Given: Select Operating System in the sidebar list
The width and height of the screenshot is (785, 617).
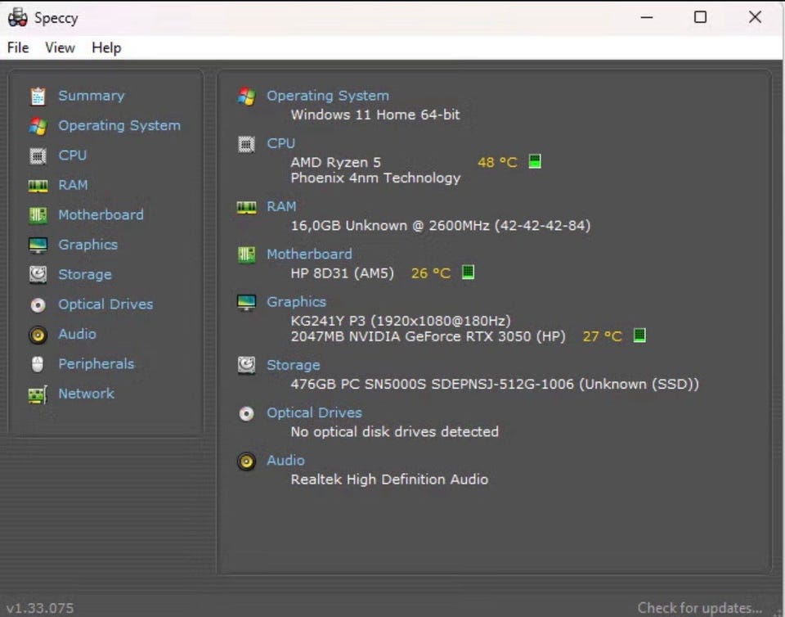Looking at the screenshot, I should [x=119, y=126].
